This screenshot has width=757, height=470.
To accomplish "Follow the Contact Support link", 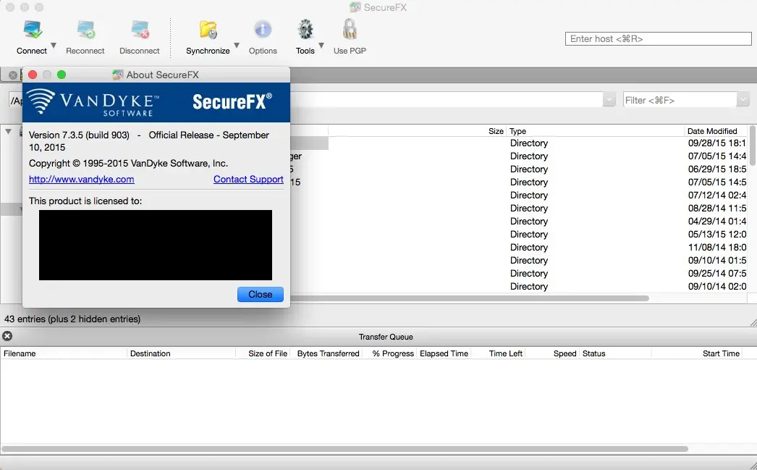I will click(248, 179).
